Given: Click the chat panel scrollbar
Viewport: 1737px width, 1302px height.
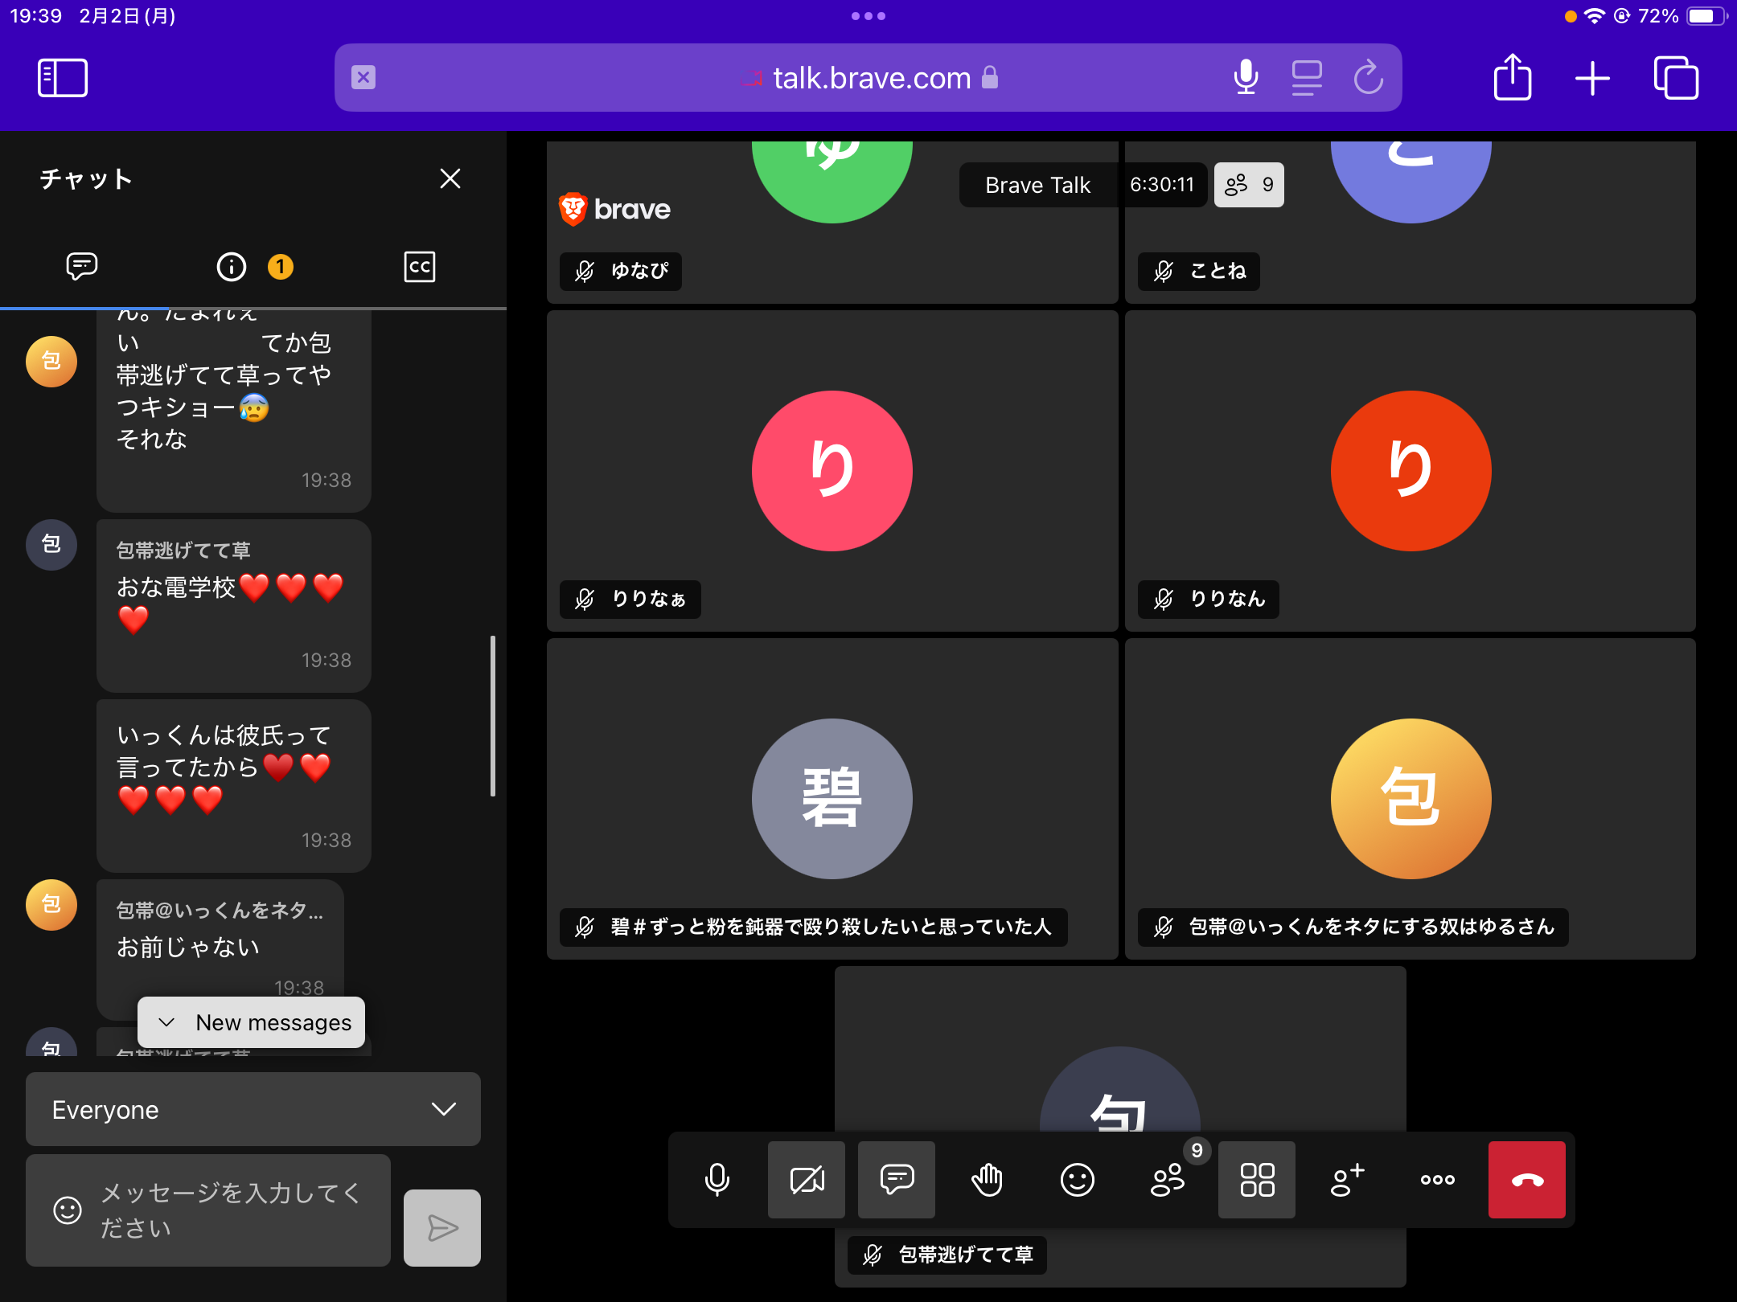Looking at the screenshot, I should [x=492, y=715].
